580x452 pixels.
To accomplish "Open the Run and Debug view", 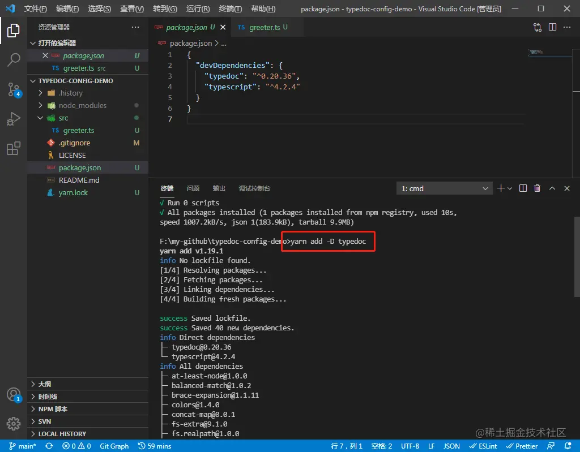I will click(x=14, y=119).
